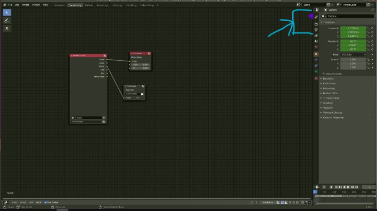The width and height of the screenshot is (377, 211).
Task: Open the Blender logo menu
Action: pyautogui.click(x=5, y=5)
